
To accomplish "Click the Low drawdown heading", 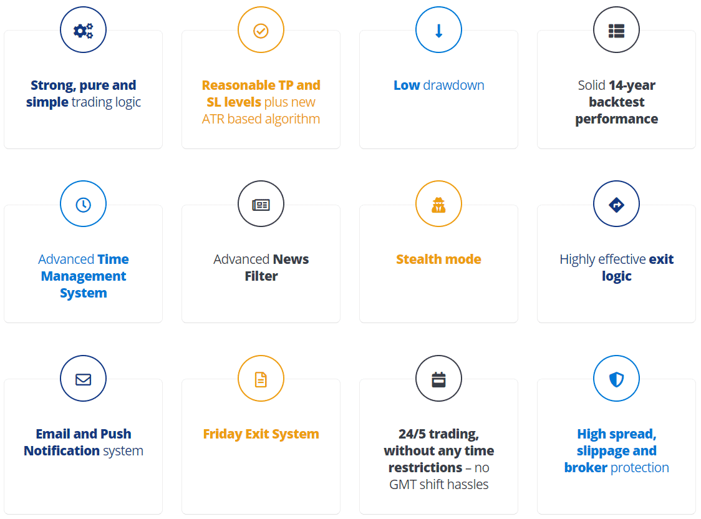I will [438, 85].
